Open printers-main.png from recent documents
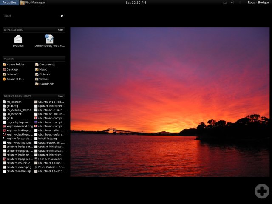This screenshot has height=204, width=272. tap(17, 167)
